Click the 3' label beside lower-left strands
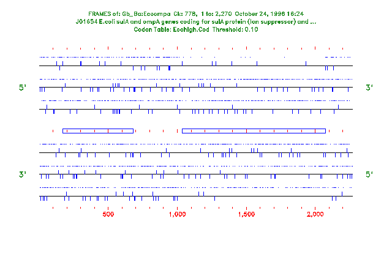Viewport: 392px width, 262px height. point(23,175)
